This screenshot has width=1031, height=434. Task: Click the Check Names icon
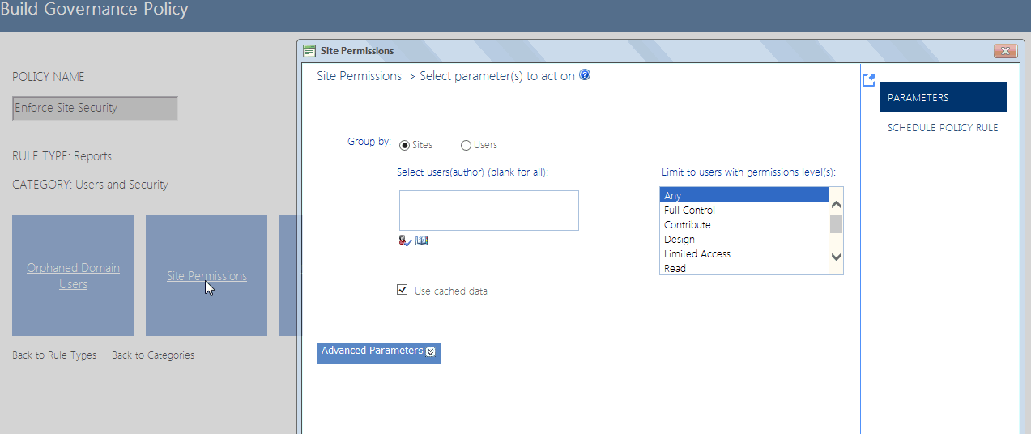(406, 240)
